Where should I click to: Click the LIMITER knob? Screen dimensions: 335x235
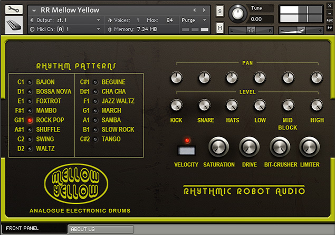click(309, 147)
